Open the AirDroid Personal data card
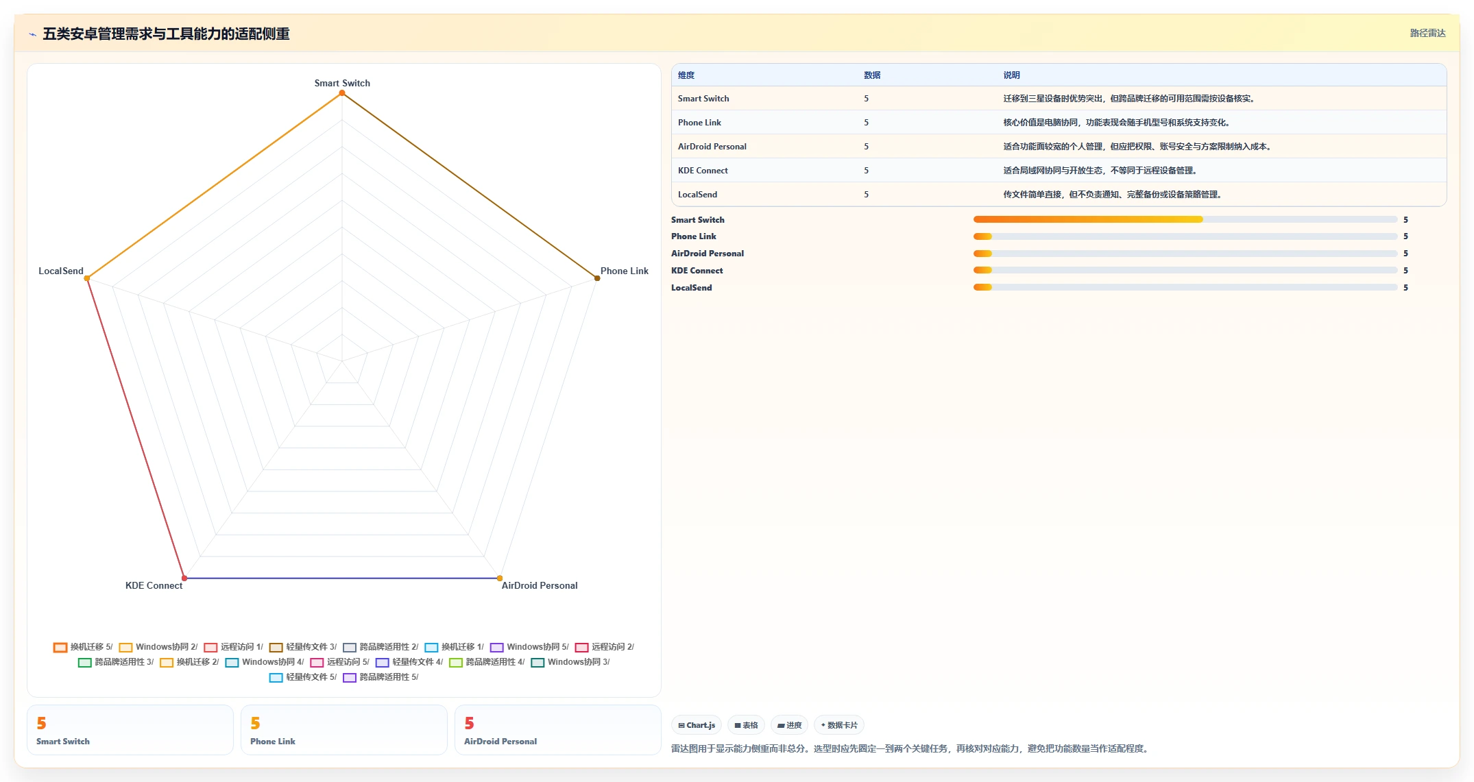This screenshot has width=1474, height=782. (x=558, y=730)
